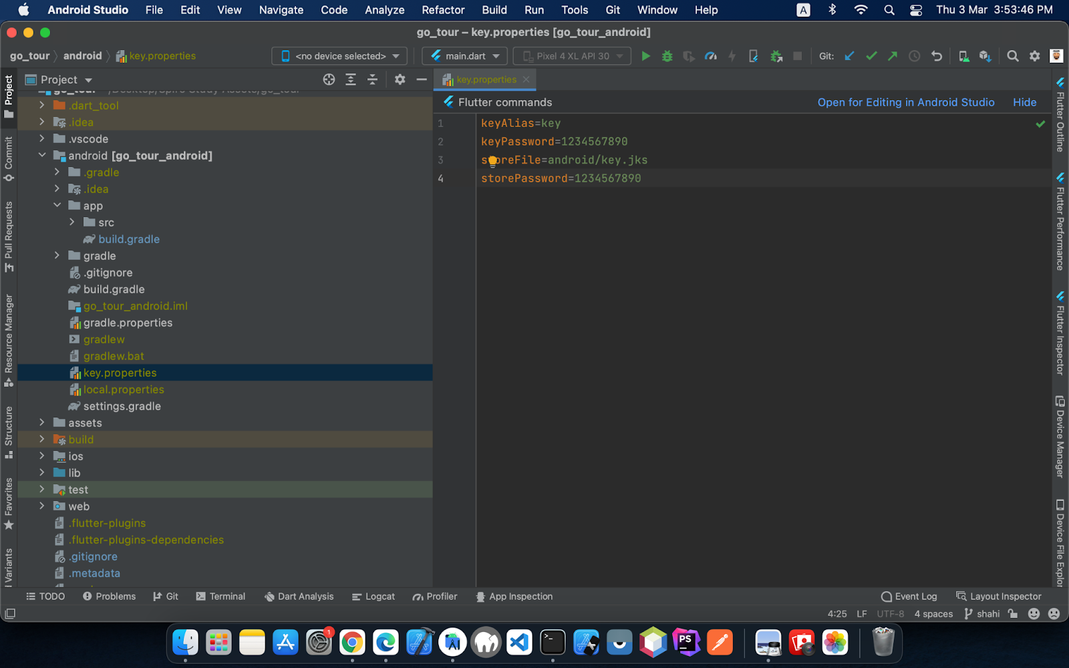Click the green Run app button
Viewport: 1069px width, 668px height.
pyautogui.click(x=645, y=56)
